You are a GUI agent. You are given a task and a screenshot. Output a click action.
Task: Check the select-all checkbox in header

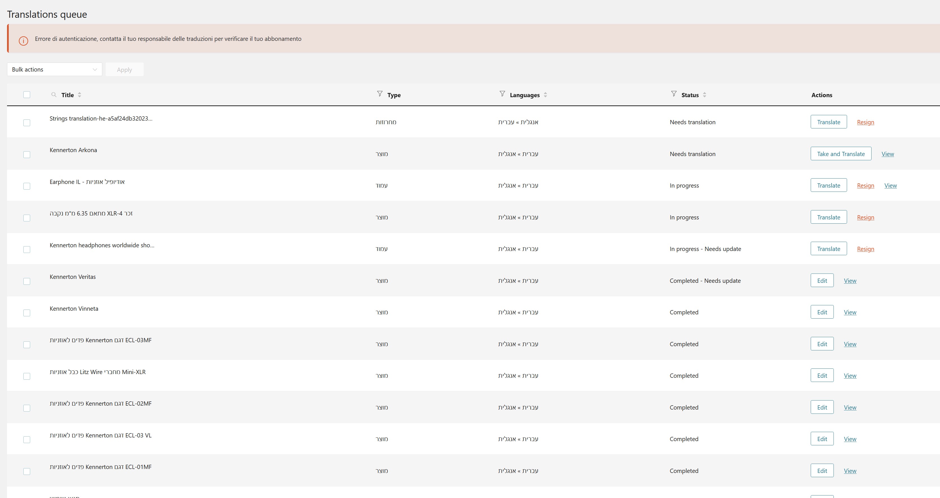[x=27, y=95]
